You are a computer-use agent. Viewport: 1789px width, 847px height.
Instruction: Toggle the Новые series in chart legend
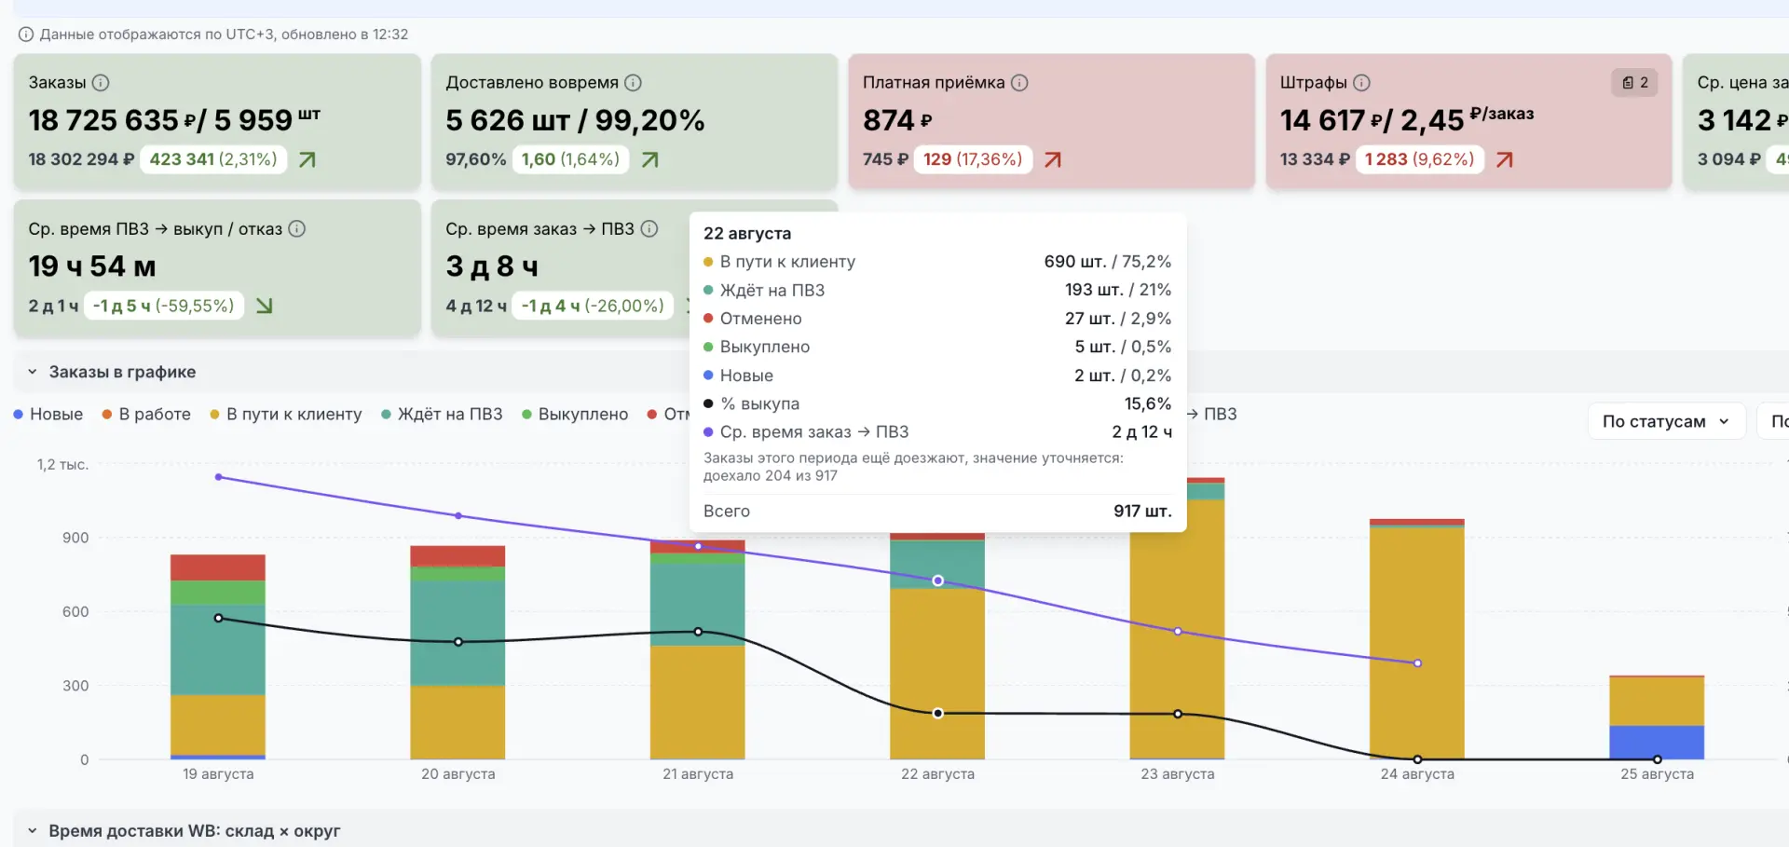coord(48,415)
